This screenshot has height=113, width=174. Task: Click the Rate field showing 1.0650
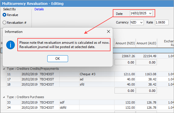pos(161,22)
